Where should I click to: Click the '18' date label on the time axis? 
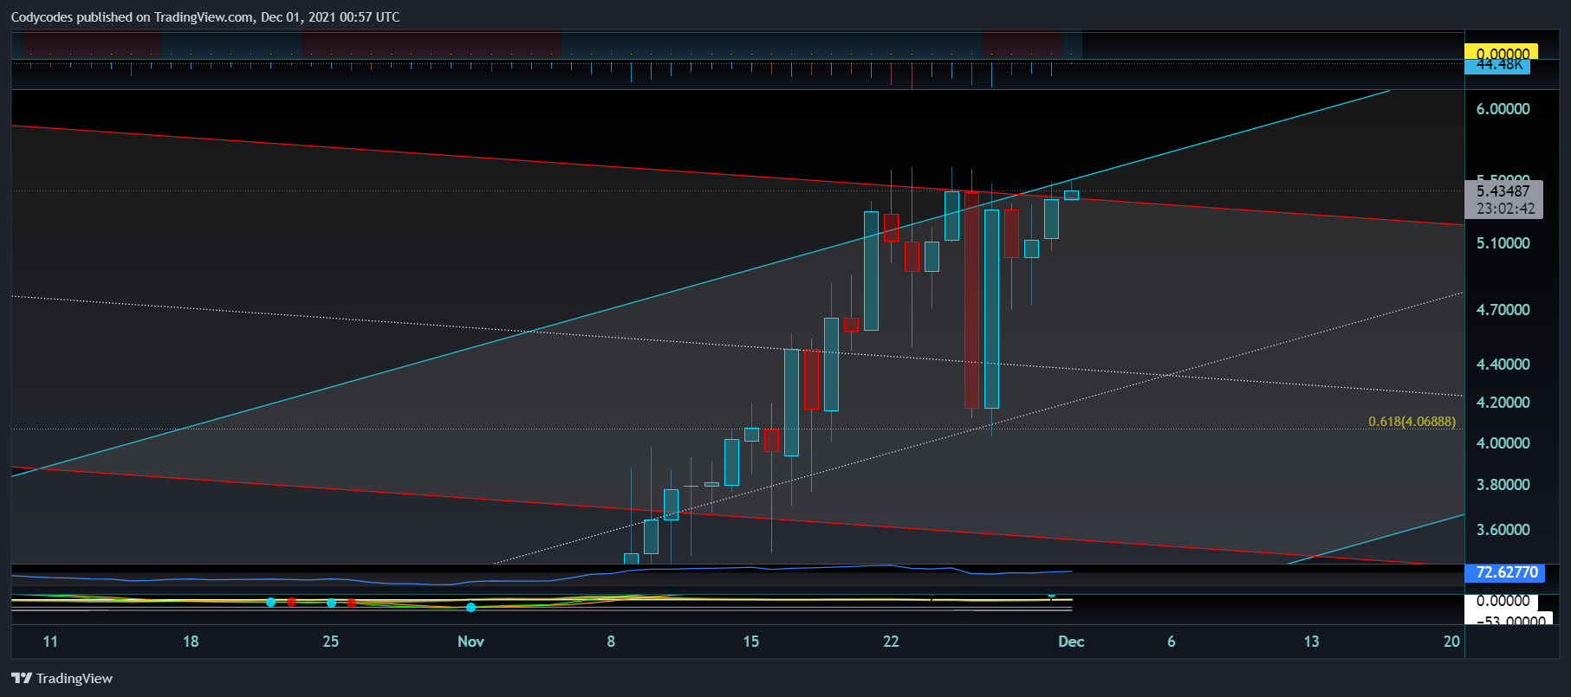click(191, 642)
